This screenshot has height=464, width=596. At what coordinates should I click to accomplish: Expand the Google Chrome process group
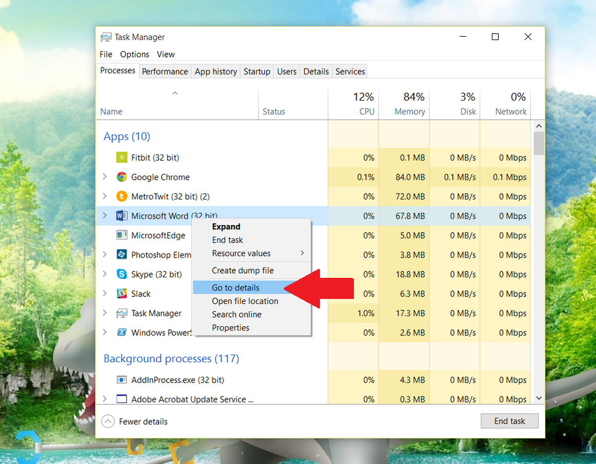click(x=105, y=177)
